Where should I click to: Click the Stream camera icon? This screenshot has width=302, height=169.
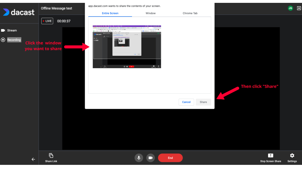coord(3,30)
